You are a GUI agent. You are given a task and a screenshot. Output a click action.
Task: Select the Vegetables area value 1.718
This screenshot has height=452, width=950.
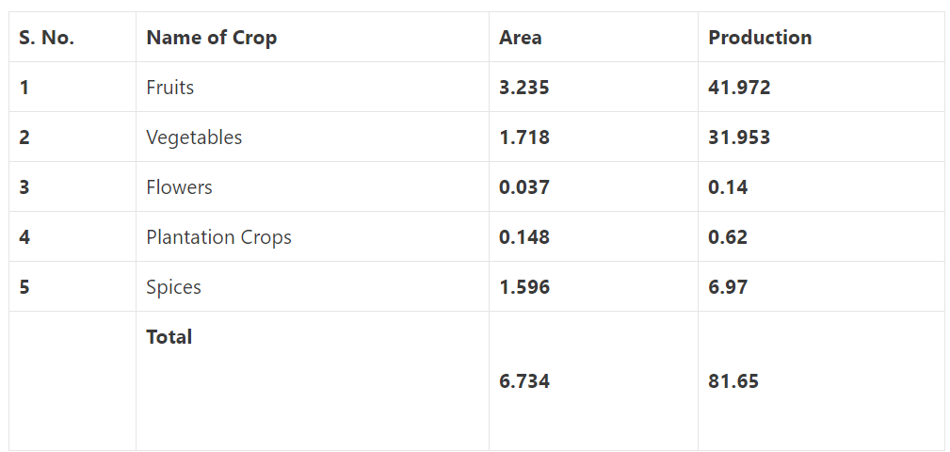coord(524,137)
